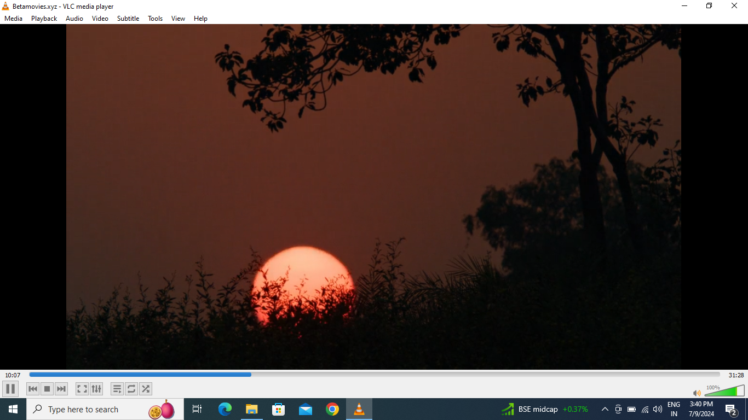This screenshot has width=748, height=420.
Task: Toggle the 31:28 total time display
Action: tap(736, 375)
